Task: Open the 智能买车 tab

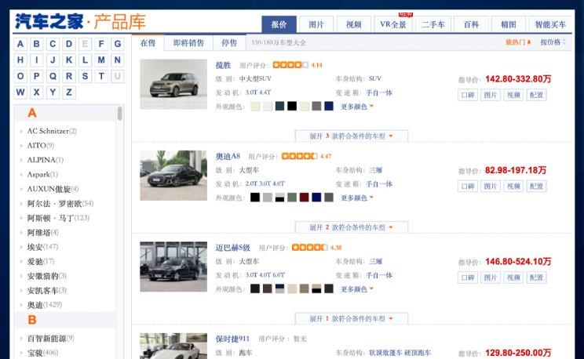Action: point(550,24)
